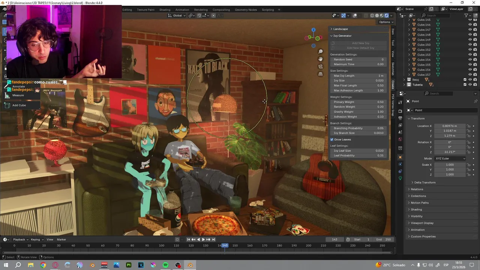This screenshot has width=480, height=270.
Task: Open Google Chrome from the taskbar
Action: point(43,265)
